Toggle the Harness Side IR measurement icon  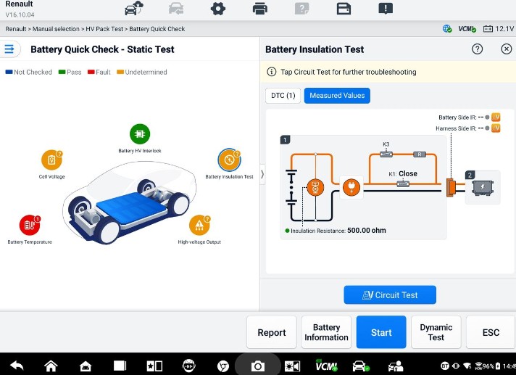[x=496, y=128]
